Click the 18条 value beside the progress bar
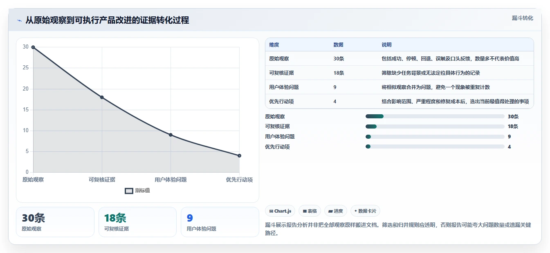 [x=513, y=126]
